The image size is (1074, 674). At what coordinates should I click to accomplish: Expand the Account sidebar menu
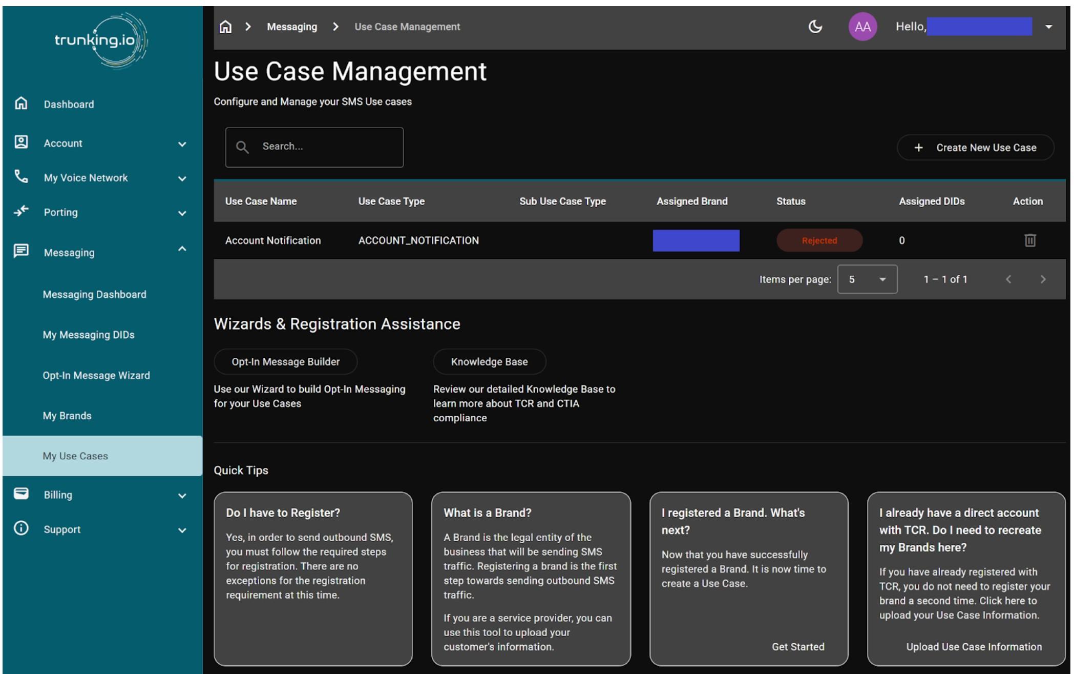point(182,144)
